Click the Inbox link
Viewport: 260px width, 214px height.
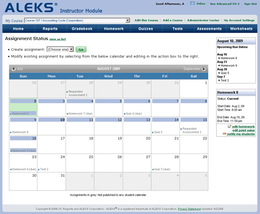coord(201,4)
